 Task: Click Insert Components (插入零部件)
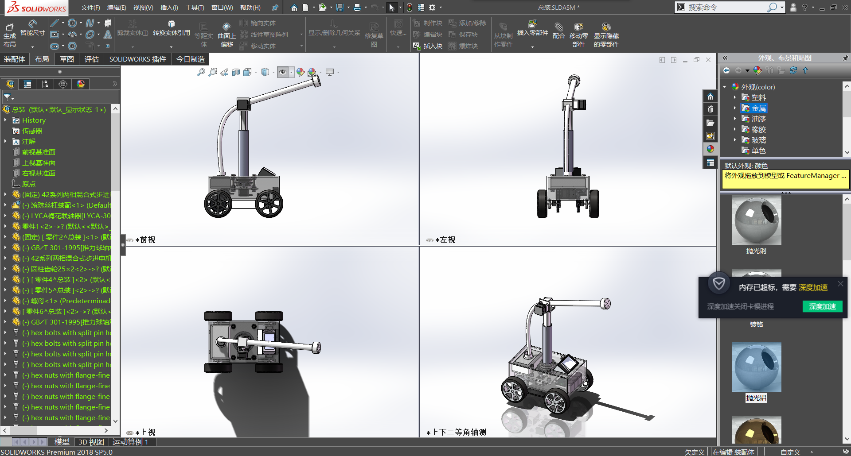pos(533,28)
